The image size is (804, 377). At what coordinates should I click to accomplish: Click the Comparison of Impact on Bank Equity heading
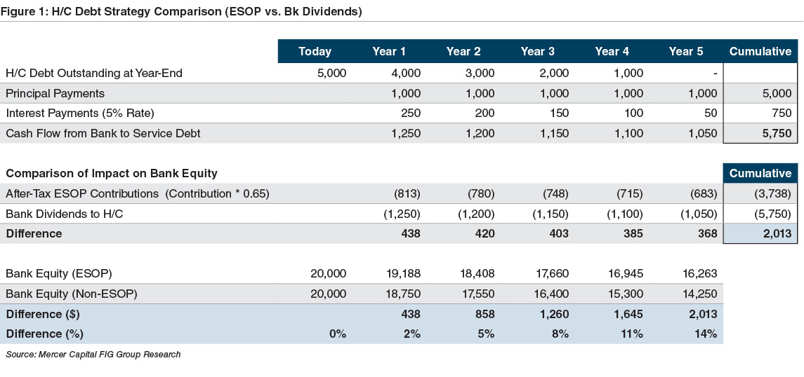click(x=111, y=173)
